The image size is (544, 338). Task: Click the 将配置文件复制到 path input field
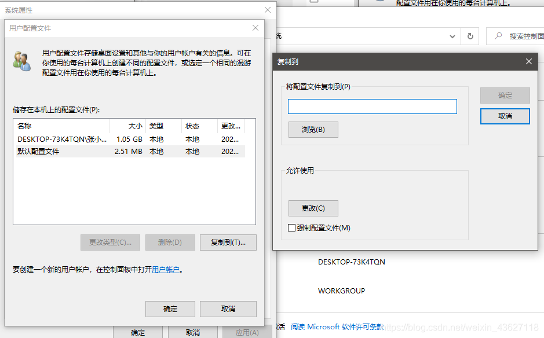[x=373, y=106]
